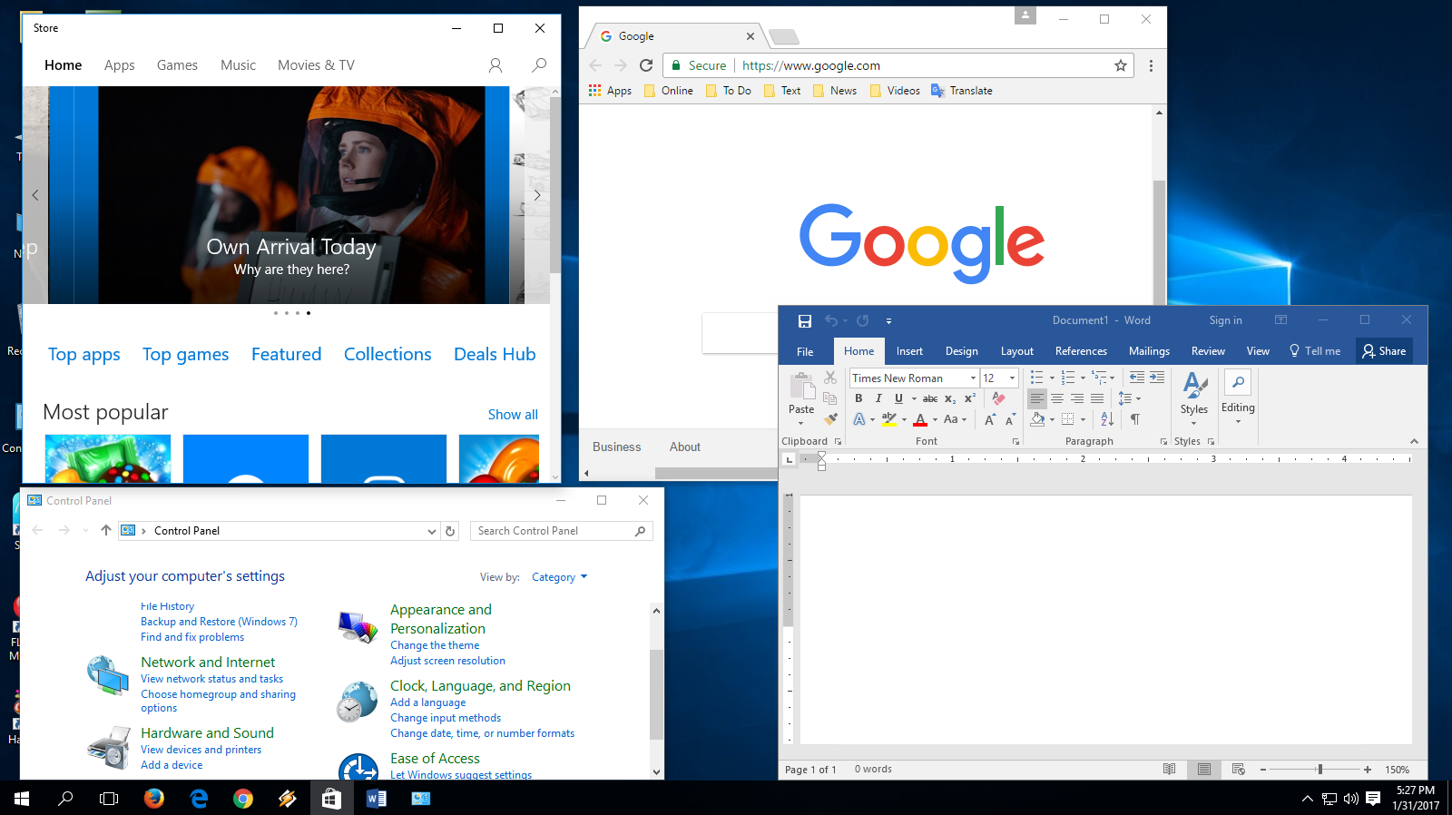Screen dimensions: 1452x815
Task: Open Network and Internet in Control Panel
Action: tap(208, 663)
